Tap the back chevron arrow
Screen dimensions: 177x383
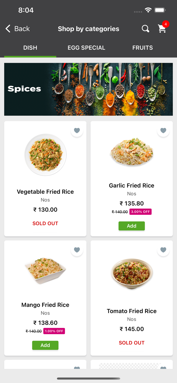8,29
